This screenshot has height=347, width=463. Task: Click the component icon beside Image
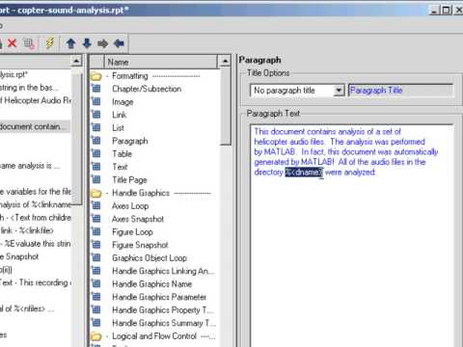[95, 101]
